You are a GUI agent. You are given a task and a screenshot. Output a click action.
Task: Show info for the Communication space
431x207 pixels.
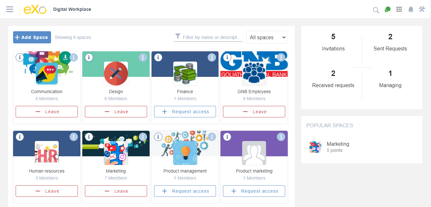tap(20, 57)
